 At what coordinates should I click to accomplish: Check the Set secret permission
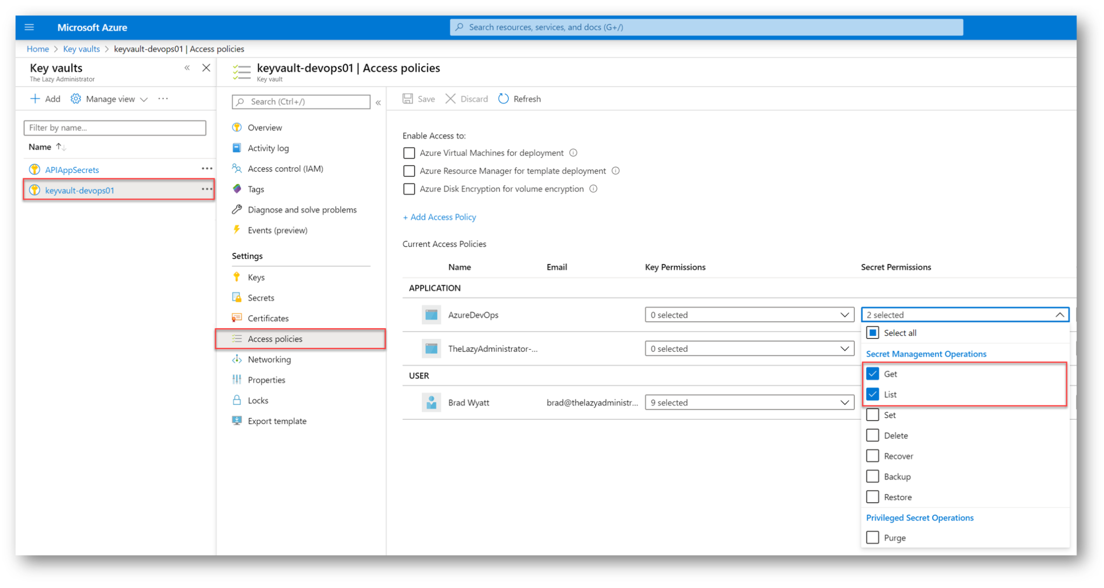(873, 414)
